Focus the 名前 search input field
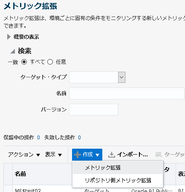This screenshot has width=185, height=192. (x=127, y=93)
